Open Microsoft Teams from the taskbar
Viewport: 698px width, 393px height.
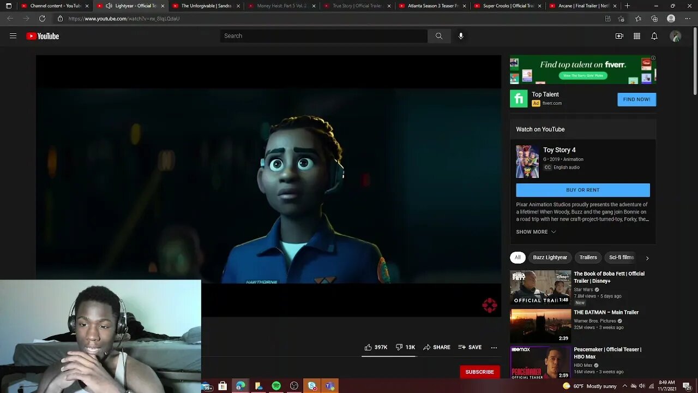[330, 386]
